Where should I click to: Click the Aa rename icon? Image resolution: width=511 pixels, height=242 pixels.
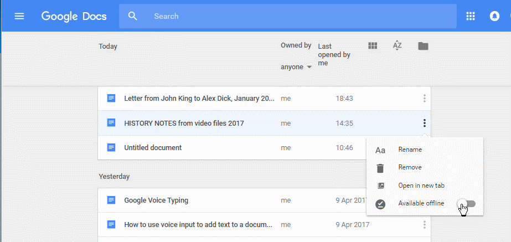[x=380, y=150]
